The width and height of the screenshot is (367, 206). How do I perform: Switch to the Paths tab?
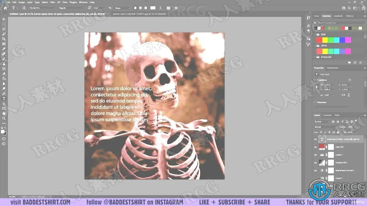pos(337,115)
